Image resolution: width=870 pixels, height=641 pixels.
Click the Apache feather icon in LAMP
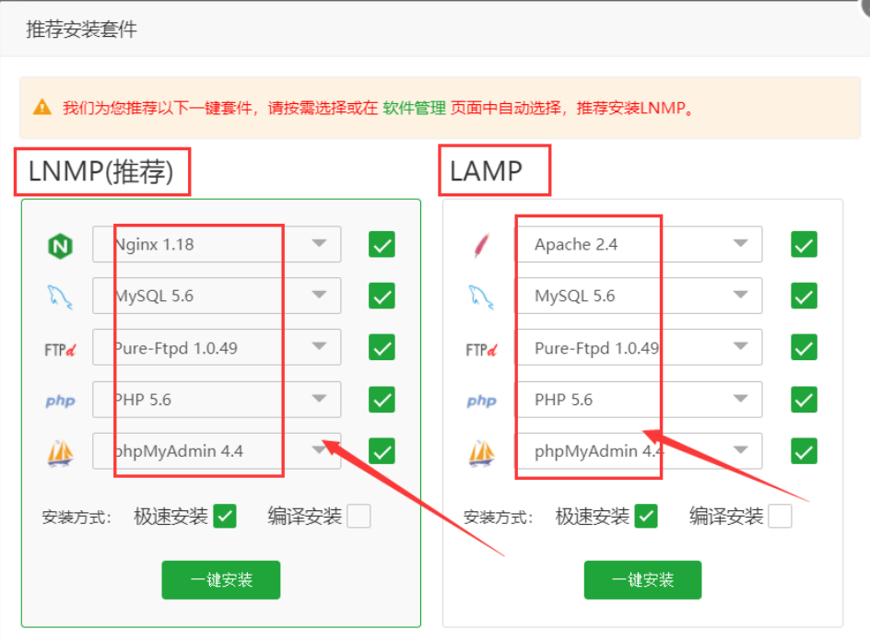[482, 245]
